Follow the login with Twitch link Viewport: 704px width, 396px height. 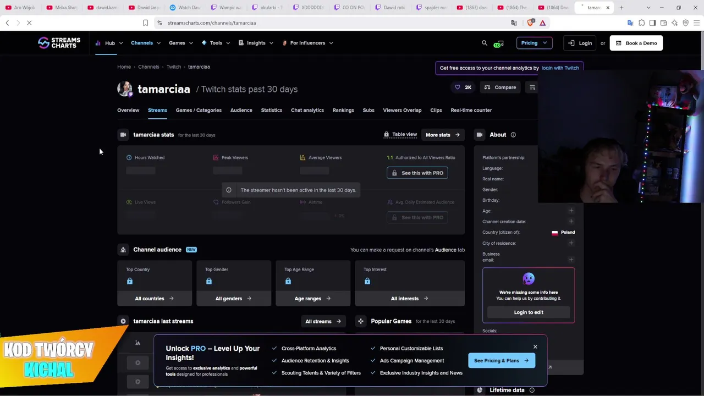pos(560,68)
